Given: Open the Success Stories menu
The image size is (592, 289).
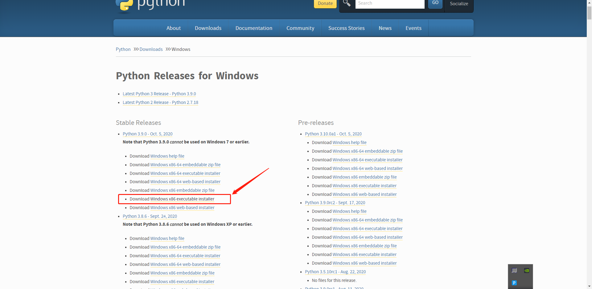Looking at the screenshot, I should point(347,28).
